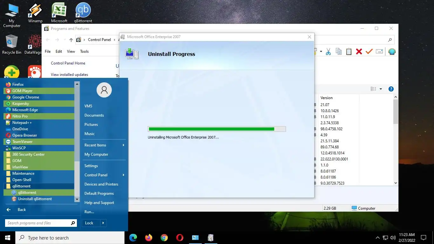Screen dimensions: 434x244
Task: Select the Microsoft Excel desktop icon
Action: [59, 13]
